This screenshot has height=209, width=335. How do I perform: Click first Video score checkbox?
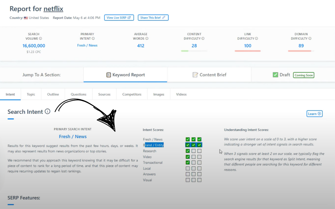tap(187, 157)
